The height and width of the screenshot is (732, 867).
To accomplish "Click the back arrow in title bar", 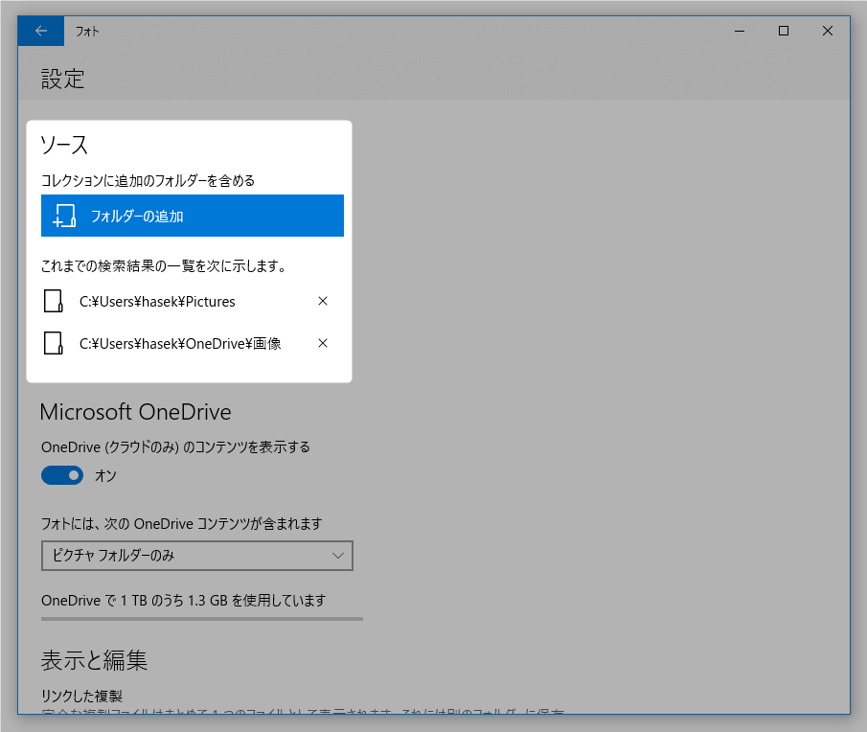I will 40,31.
